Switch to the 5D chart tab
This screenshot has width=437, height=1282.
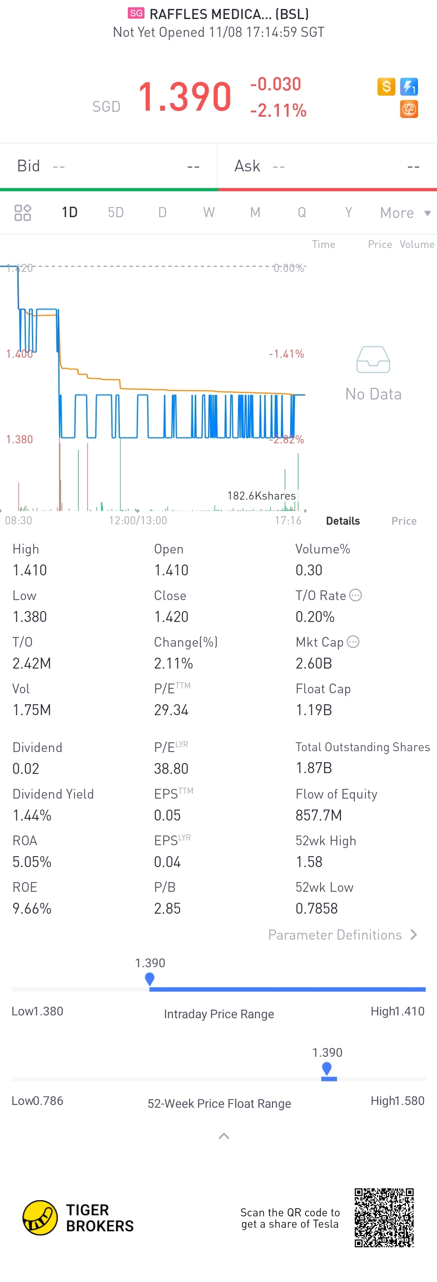pos(116,212)
